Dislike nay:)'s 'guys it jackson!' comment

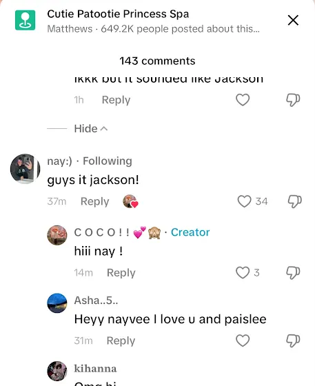[294, 201]
